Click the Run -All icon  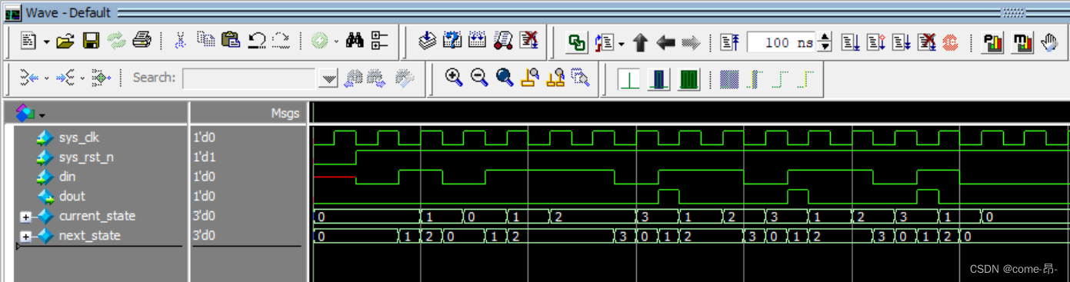point(902,42)
